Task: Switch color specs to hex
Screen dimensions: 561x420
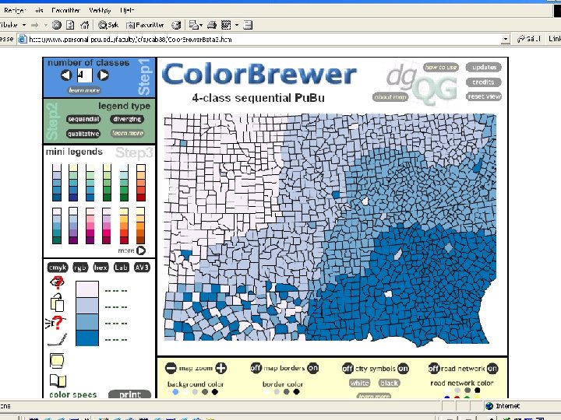Action: point(101,268)
